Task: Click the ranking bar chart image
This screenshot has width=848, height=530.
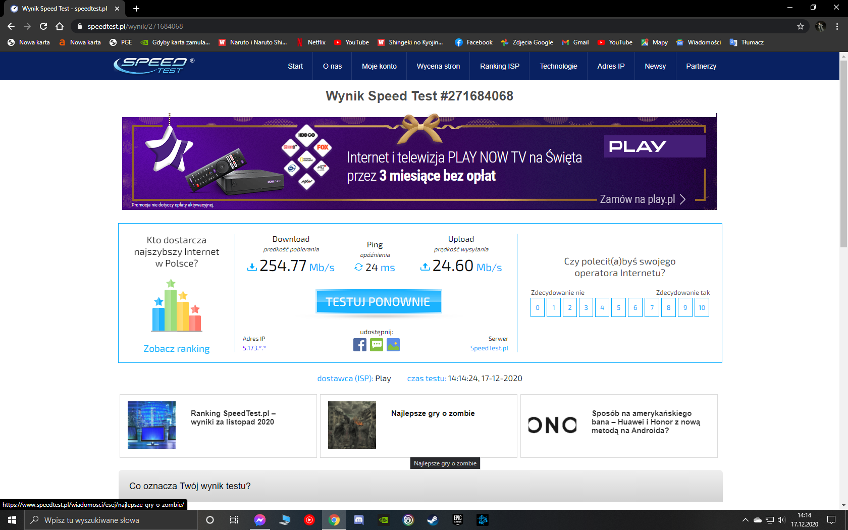Action: click(177, 306)
